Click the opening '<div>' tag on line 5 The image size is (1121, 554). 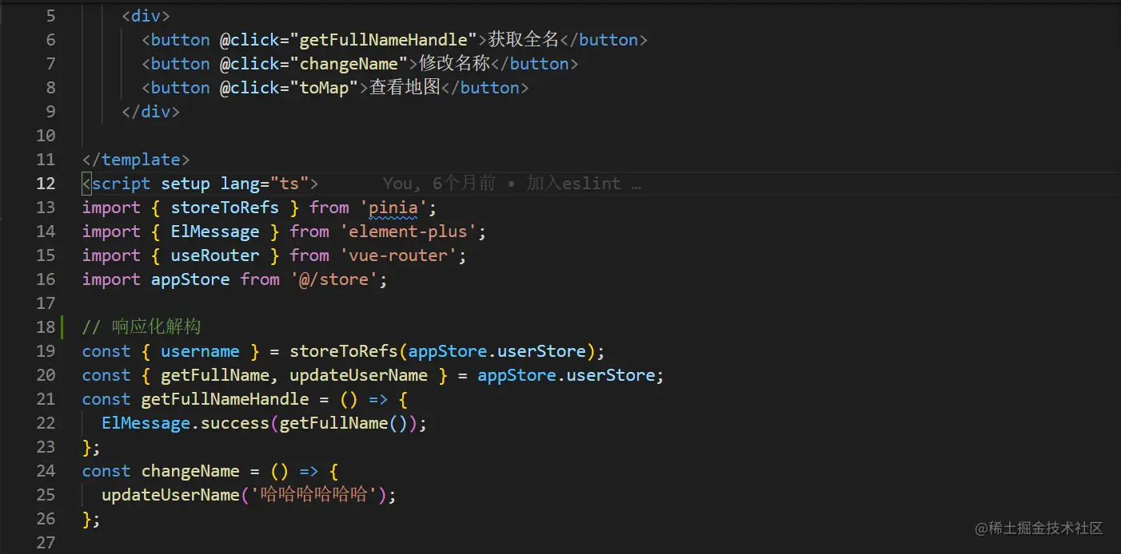click(x=146, y=16)
